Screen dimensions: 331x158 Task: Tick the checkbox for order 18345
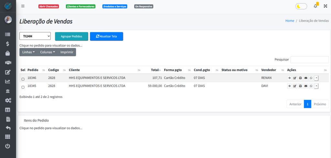pyautogui.click(x=23, y=87)
